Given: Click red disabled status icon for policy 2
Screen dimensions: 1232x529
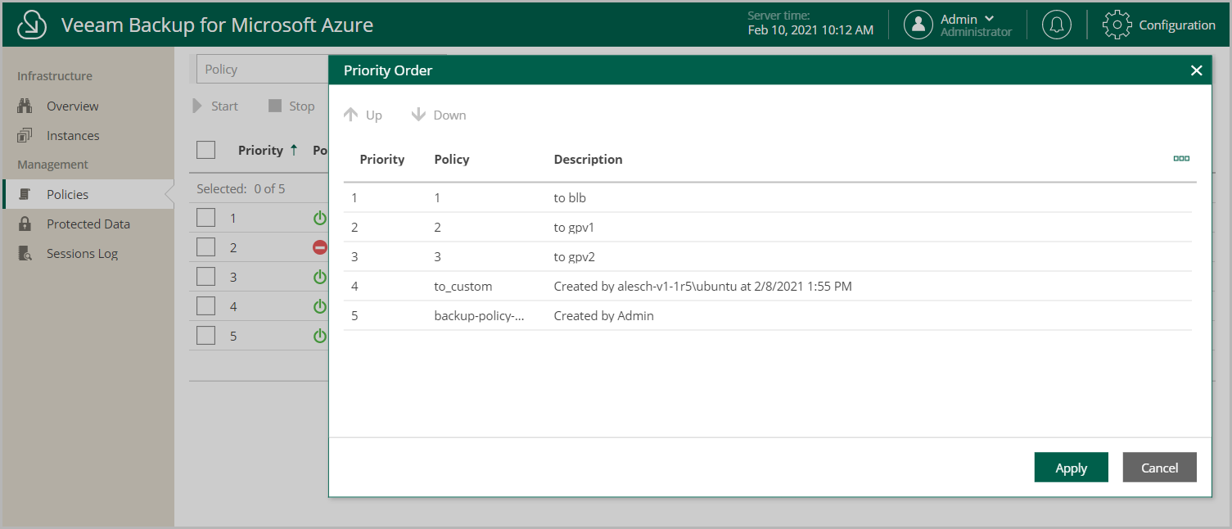Looking at the screenshot, I should pyautogui.click(x=319, y=247).
